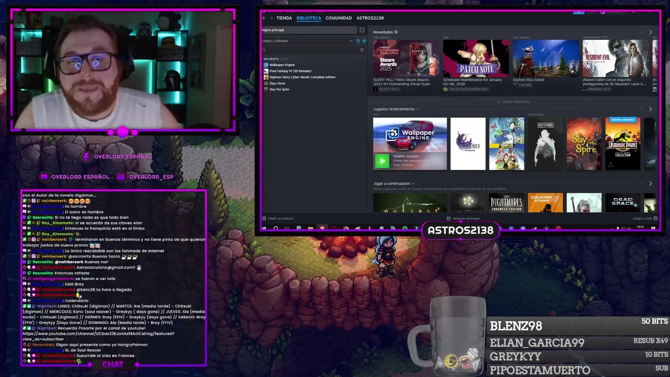The height and width of the screenshot is (377, 670).
Task: Open the Days Gone cover tile
Action: [x=545, y=144]
